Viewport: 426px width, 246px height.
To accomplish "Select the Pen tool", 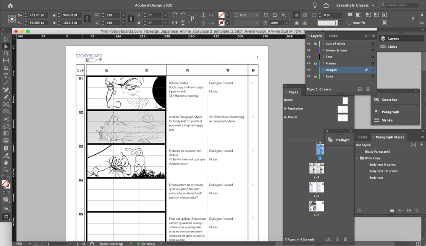I will click(6, 89).
